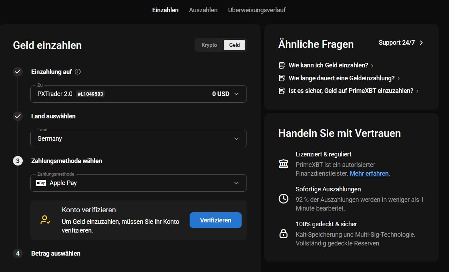Click the Verifizieren button
This screenshot has width=449, height=272.
[215, 220]
